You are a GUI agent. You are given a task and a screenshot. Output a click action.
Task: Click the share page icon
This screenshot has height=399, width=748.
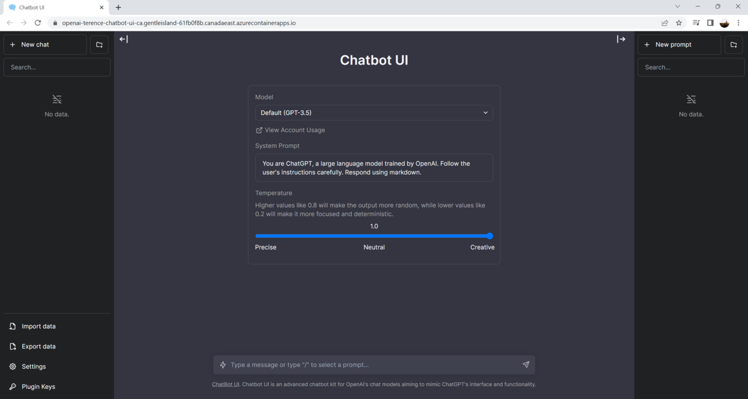pyautogui.click(x=665, y=23)
